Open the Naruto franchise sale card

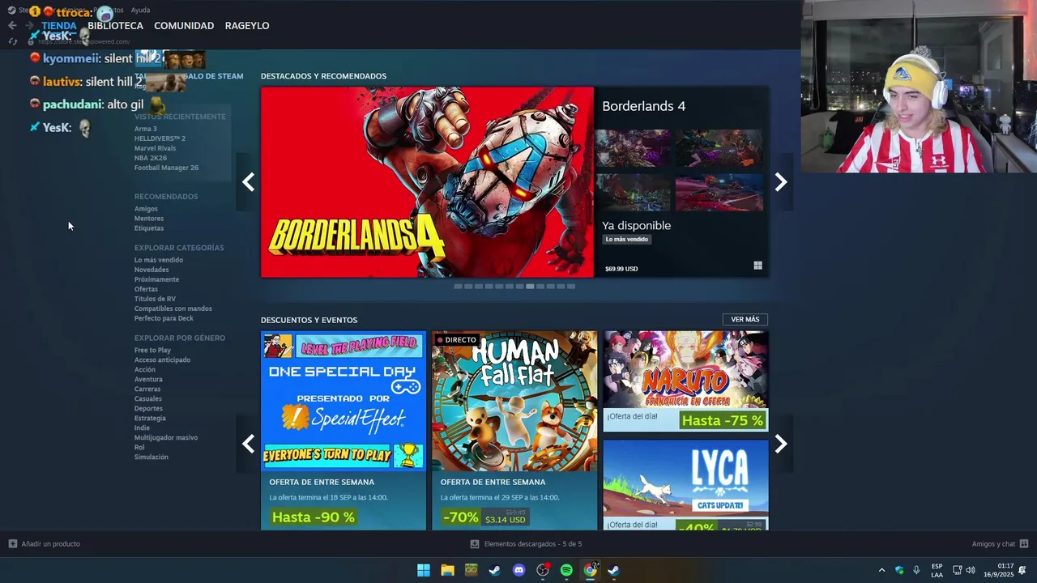[685, 381]
